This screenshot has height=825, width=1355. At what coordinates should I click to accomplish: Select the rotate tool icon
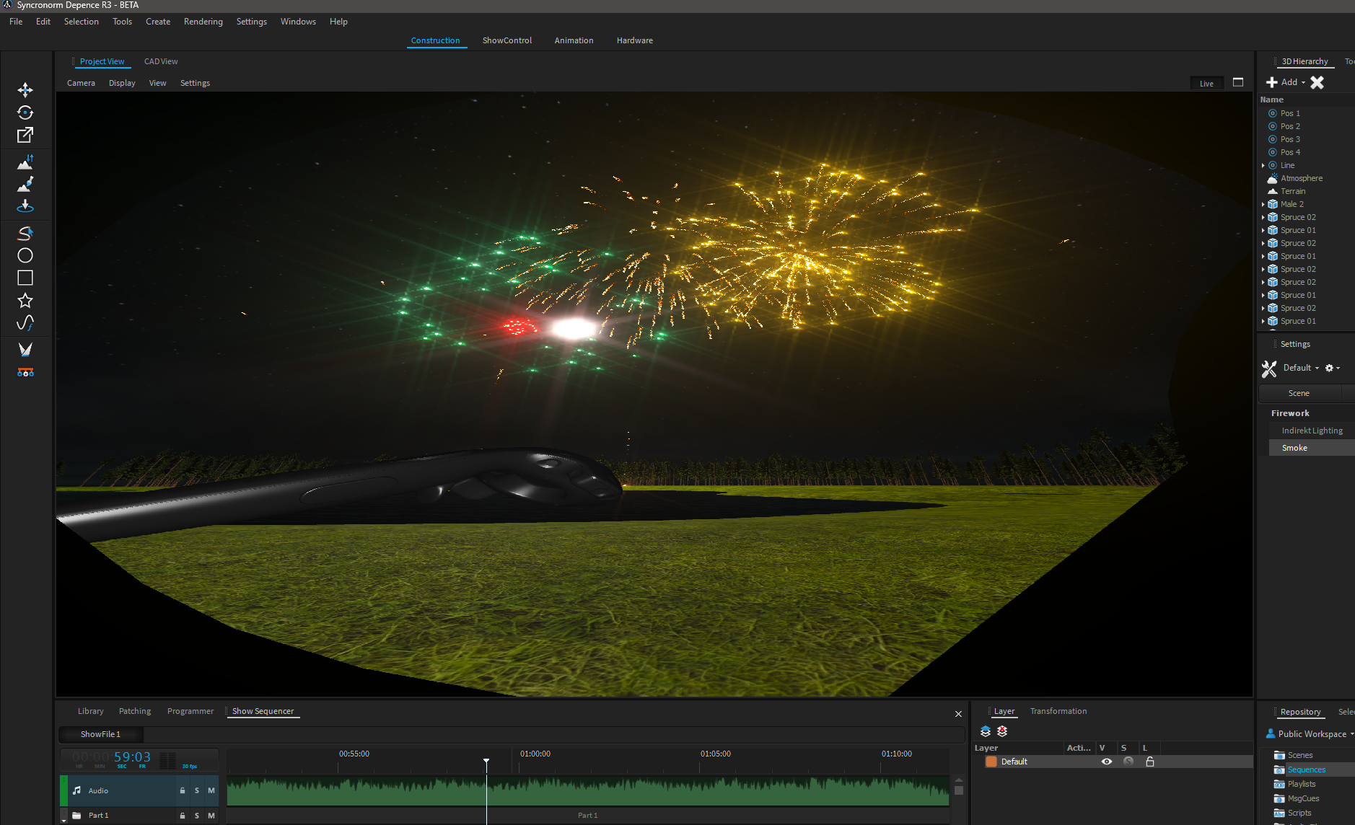coord(25,112)
